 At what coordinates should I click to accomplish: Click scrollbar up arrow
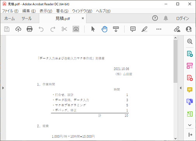[x=175, y=38]
